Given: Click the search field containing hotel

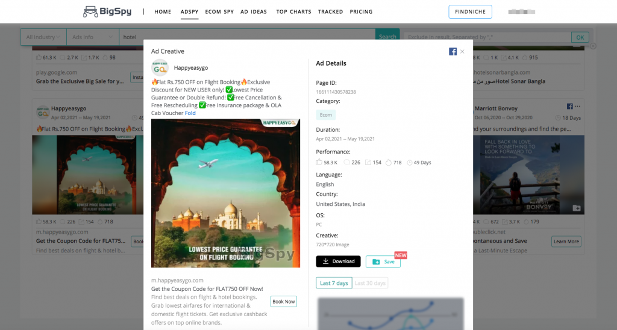Looking at the screenshot, I should coord(247,37).
